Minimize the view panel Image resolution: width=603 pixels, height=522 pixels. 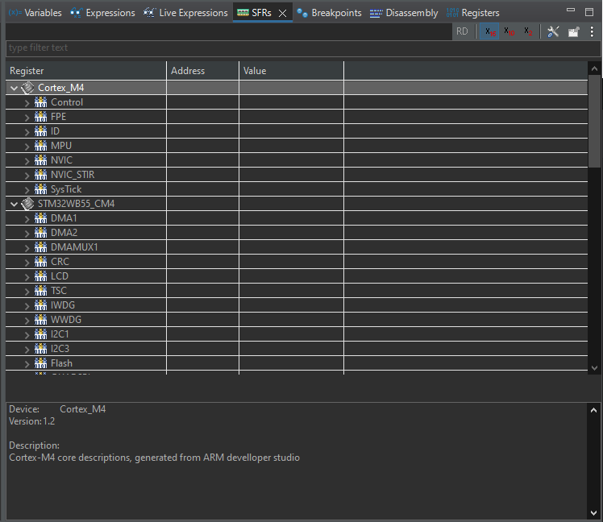(x=571, y=10)
